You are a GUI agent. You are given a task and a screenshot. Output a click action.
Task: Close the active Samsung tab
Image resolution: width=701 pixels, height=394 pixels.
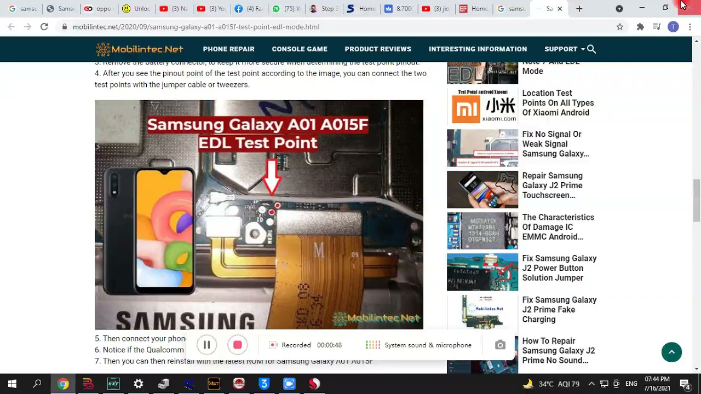coord(559,9)
